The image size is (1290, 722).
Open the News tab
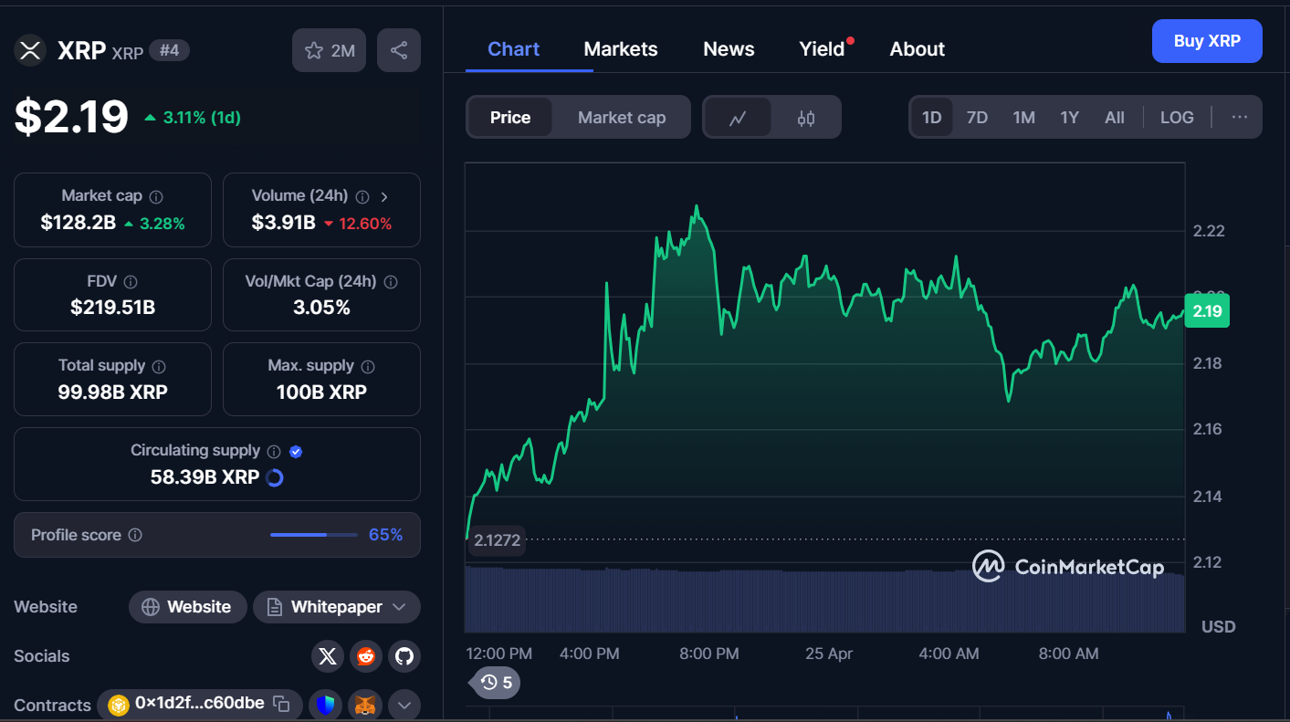point(729,49)
